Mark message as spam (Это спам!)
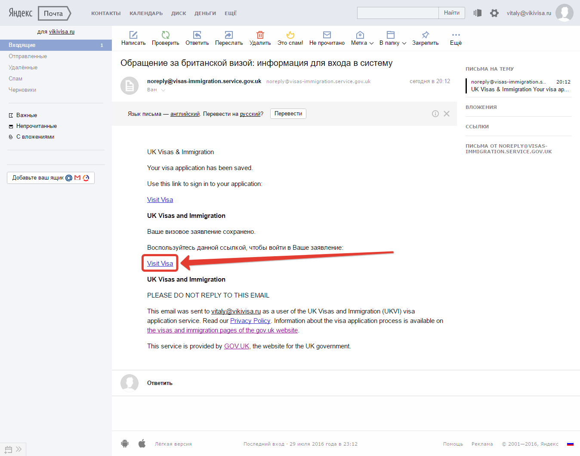 290,38
